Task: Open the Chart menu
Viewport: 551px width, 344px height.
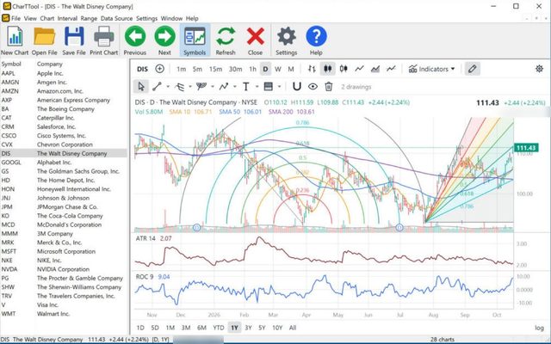Action: click(x=47, y=18)
